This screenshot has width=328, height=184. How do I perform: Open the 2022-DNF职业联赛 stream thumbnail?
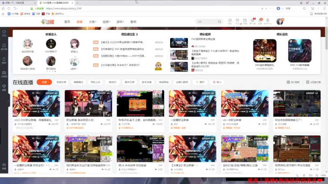click(x=36, y=103)
